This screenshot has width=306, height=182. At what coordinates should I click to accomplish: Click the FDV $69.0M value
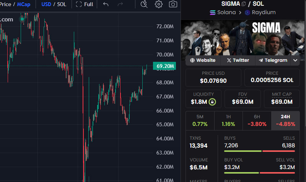click(x=243, y=102)
